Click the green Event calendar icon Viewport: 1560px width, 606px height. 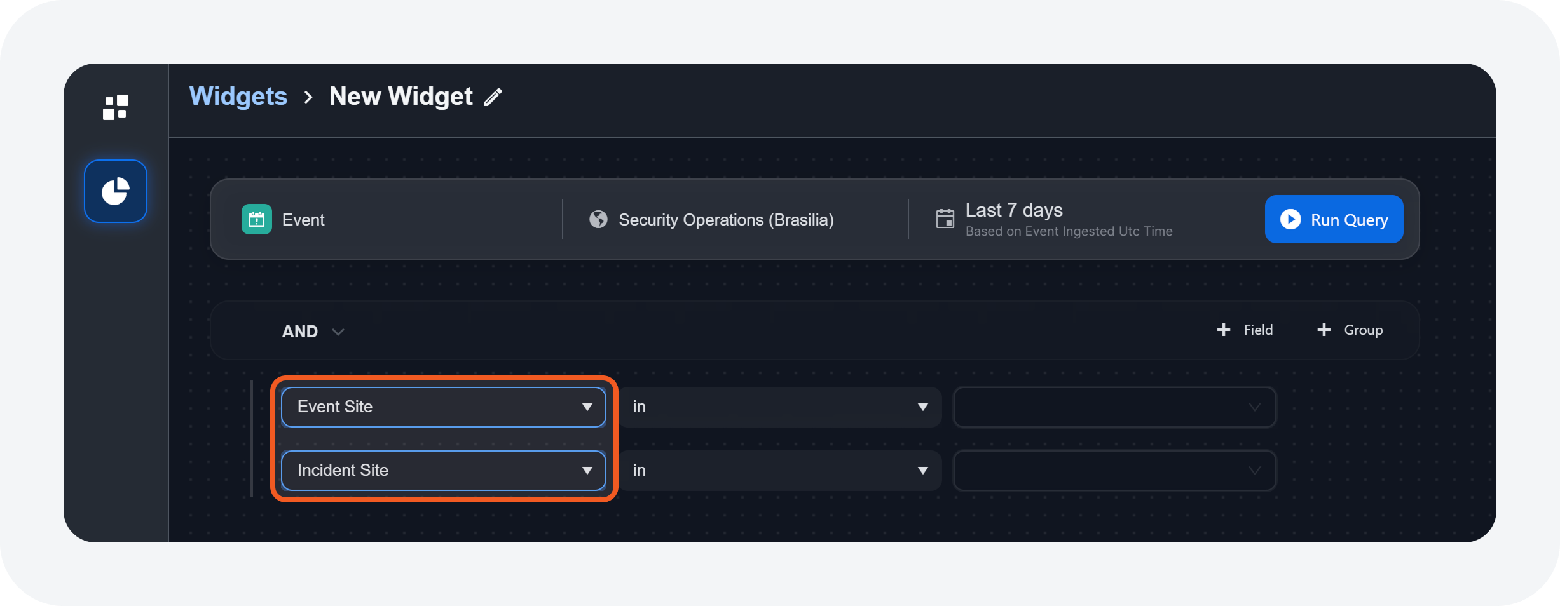click(257, 220)
